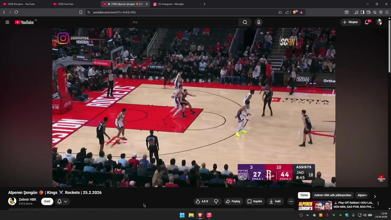Open the account avatar menu

click(379, 22)
